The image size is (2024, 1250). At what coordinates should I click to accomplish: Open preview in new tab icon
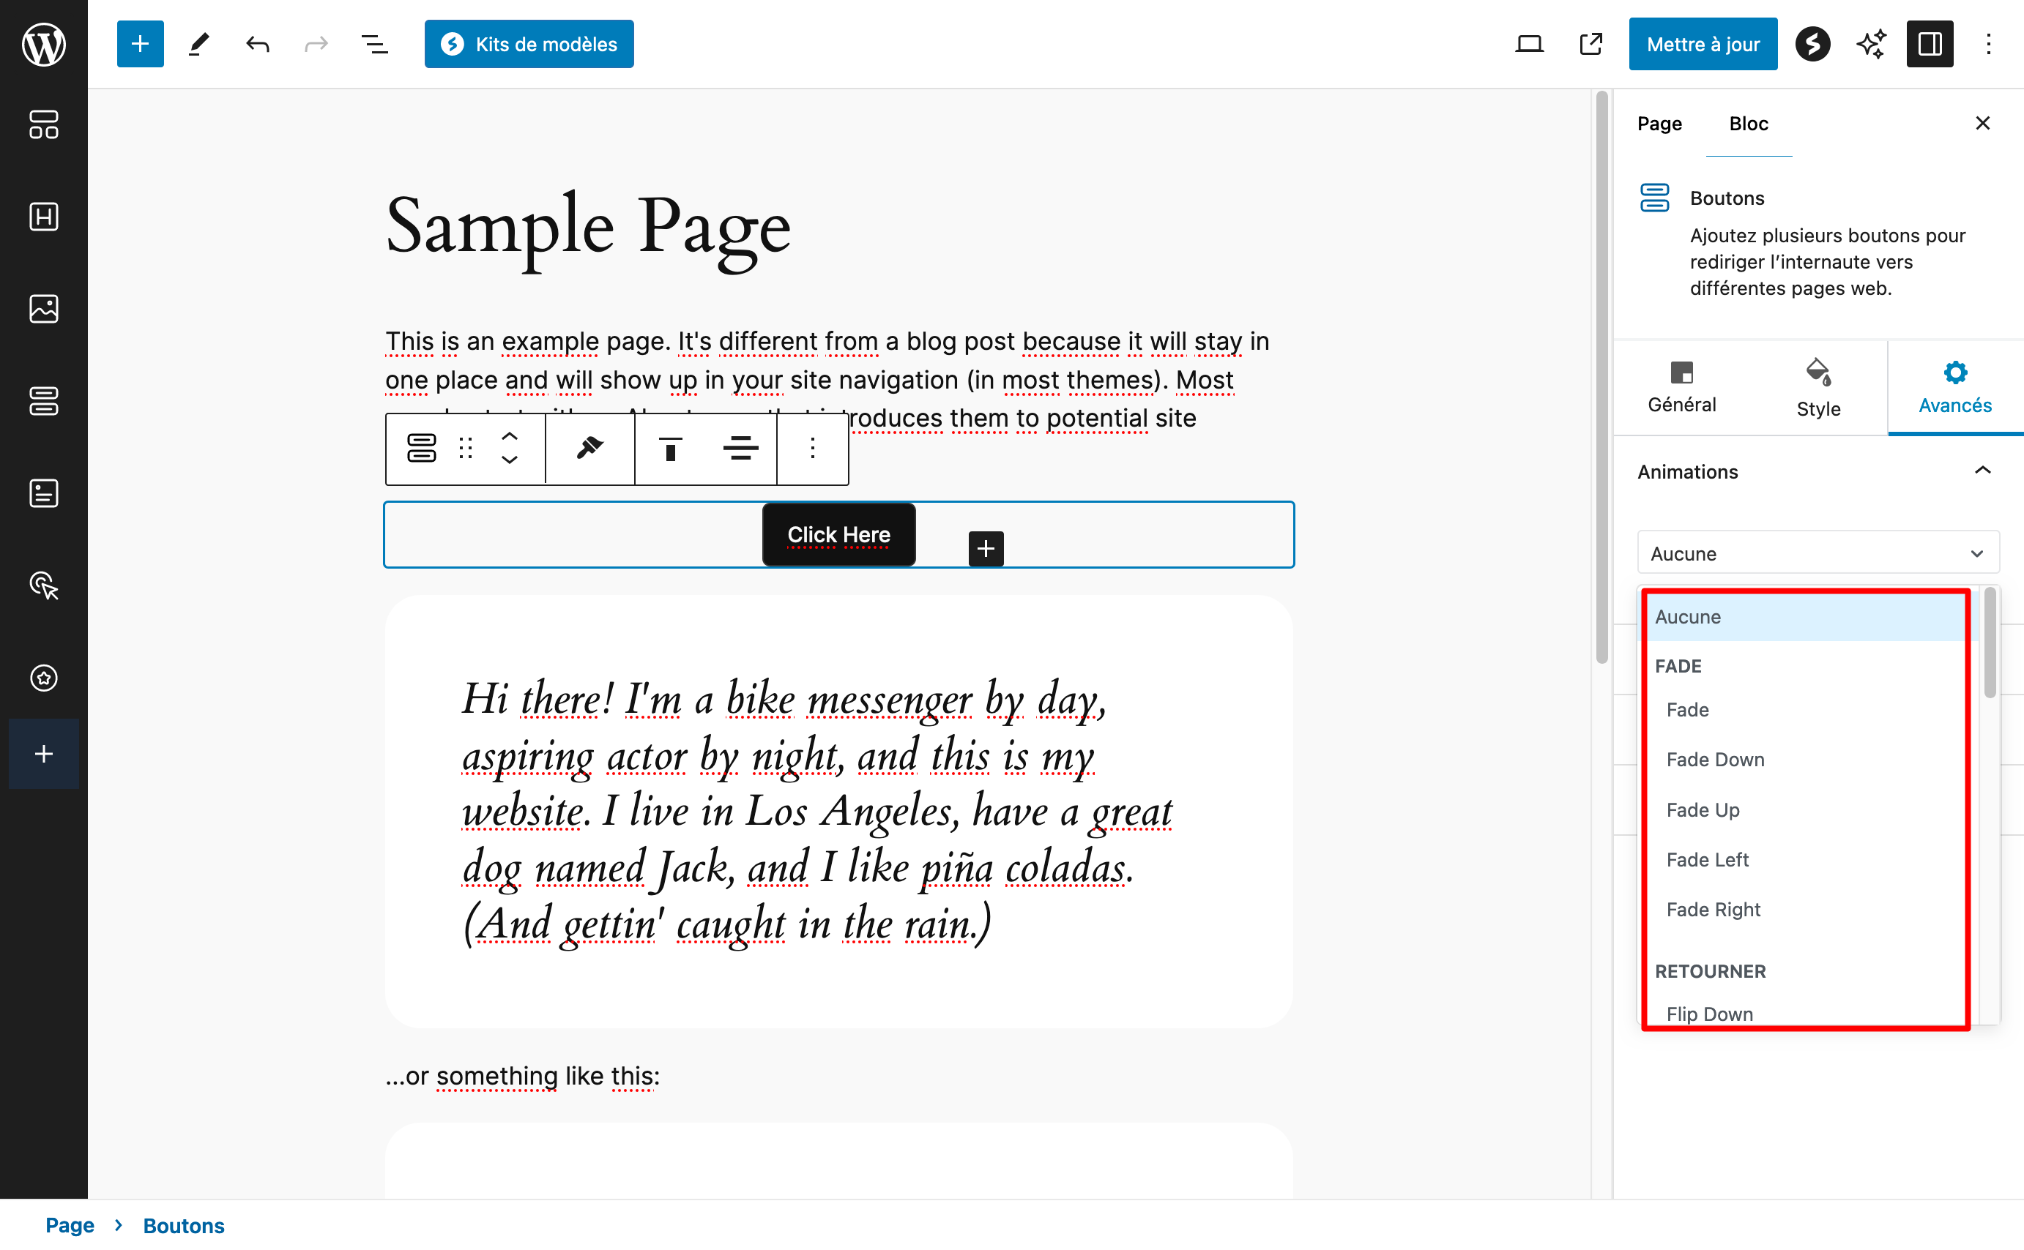pos(1590,44)
